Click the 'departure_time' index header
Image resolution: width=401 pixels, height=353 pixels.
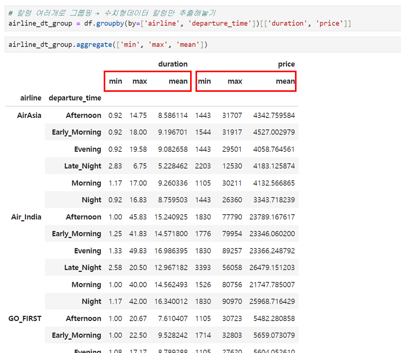75,98
